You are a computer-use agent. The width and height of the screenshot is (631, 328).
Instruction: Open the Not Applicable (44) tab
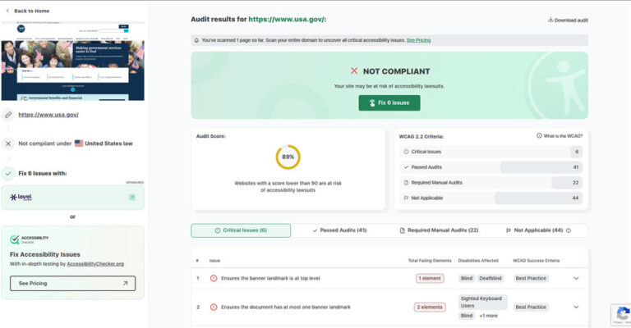pyautogui.click(x=534, y=230)
